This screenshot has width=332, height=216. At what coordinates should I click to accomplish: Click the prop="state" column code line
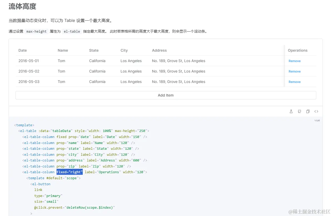(x=81, y=148)
